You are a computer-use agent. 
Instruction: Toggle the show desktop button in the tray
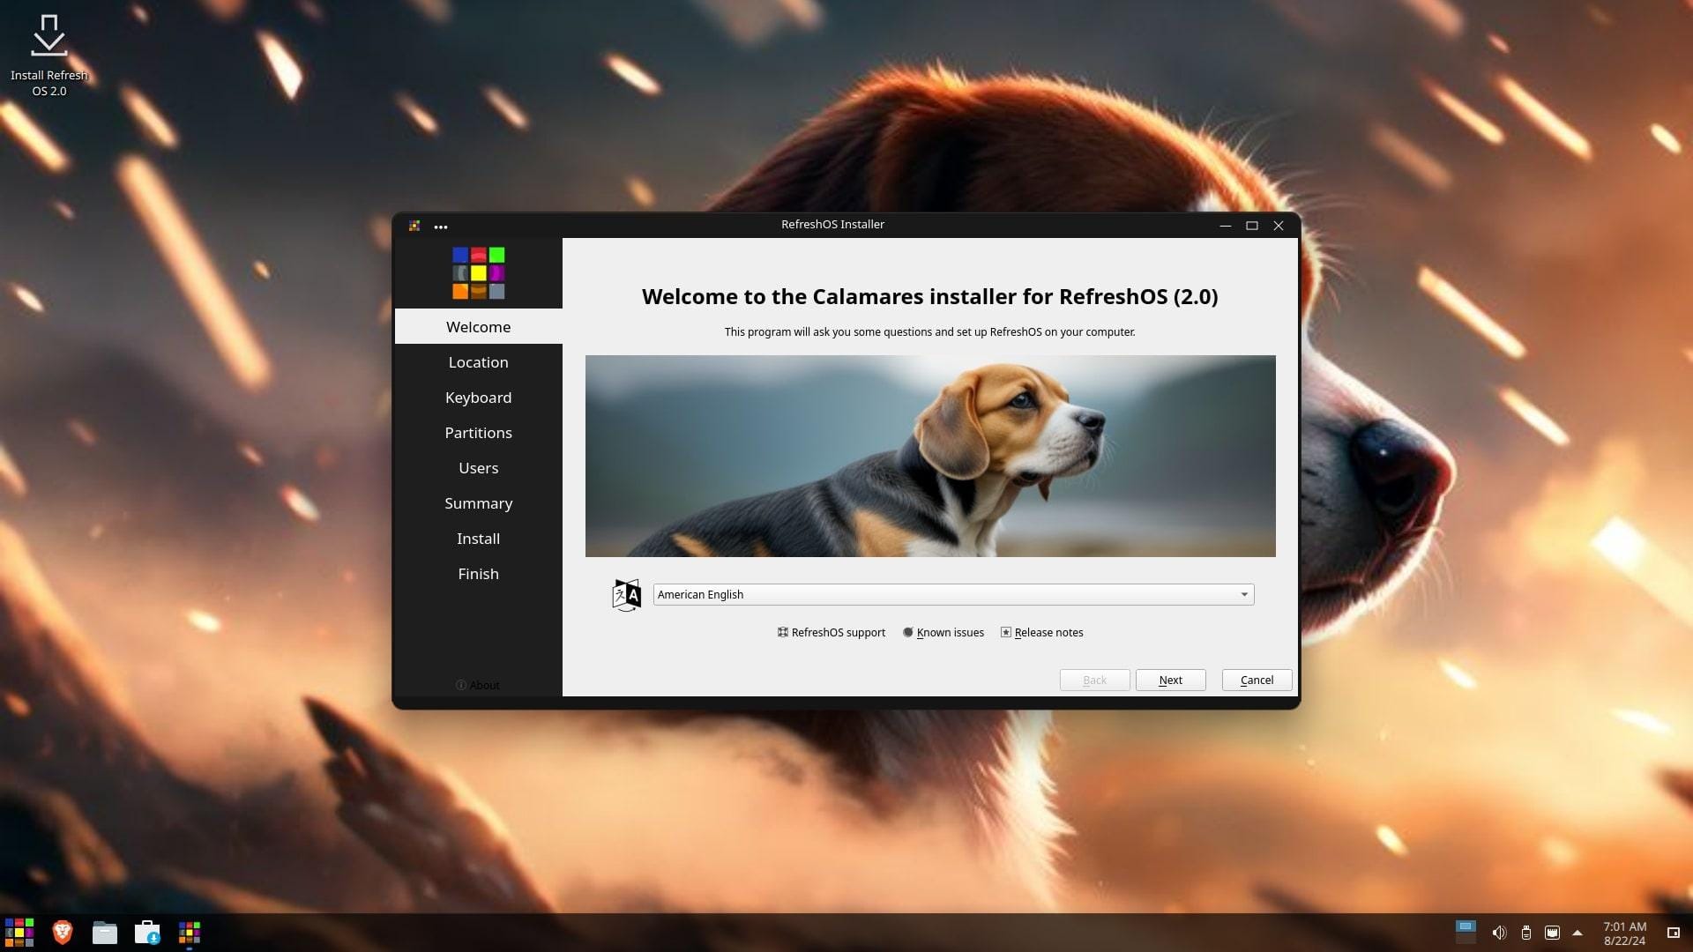1673,933
